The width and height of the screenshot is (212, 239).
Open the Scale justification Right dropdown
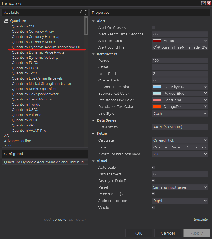coord(180,201)
